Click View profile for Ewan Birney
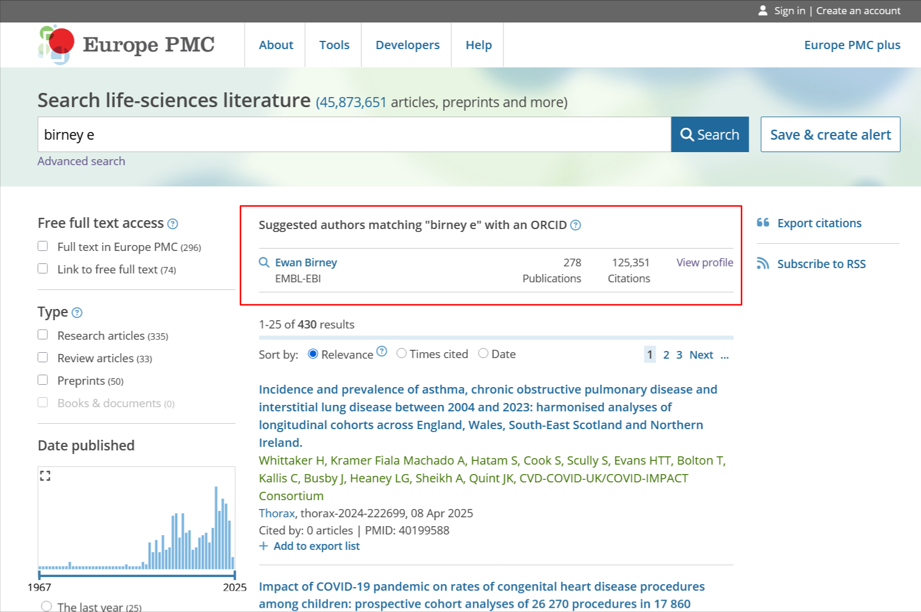The height and width of the screenshot is (612, 921). [705, 262]
